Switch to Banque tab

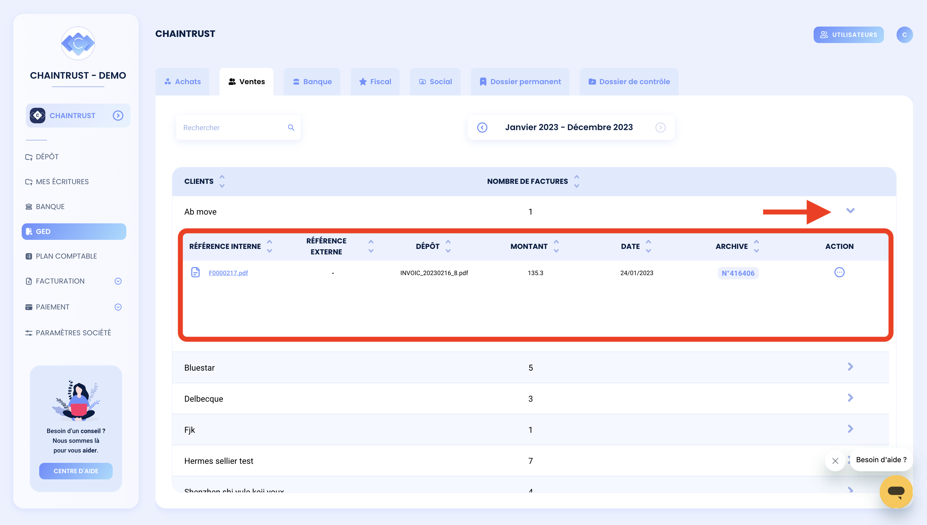click(312, 82)
